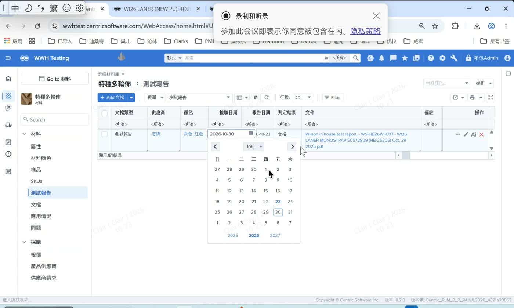Open the 行數 20 rows dropdown

point(303,98)
